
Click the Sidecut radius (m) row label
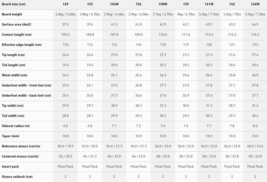pyautogui.click(x=16, y=126)
